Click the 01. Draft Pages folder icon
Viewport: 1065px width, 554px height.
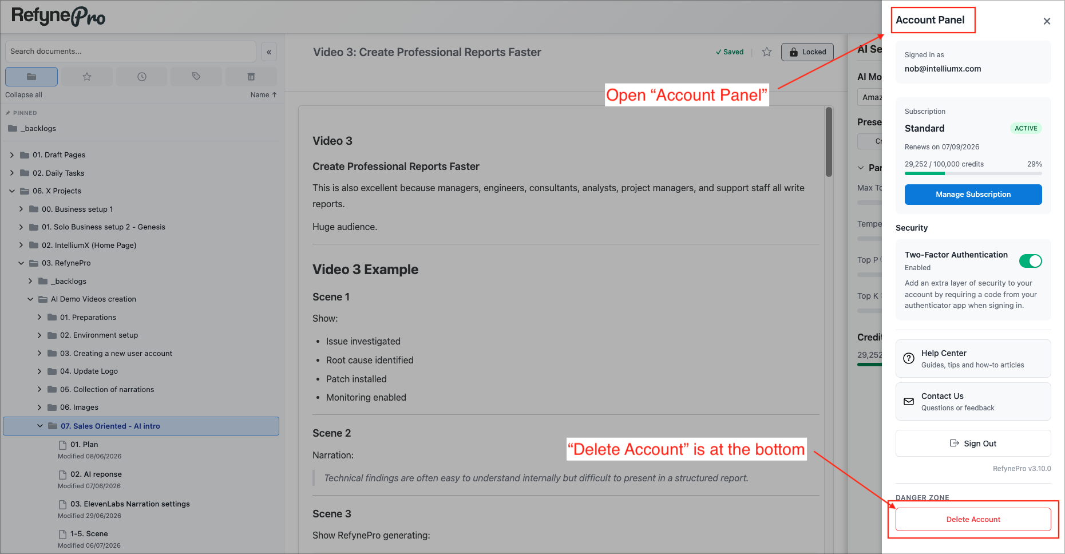(25, 155)
